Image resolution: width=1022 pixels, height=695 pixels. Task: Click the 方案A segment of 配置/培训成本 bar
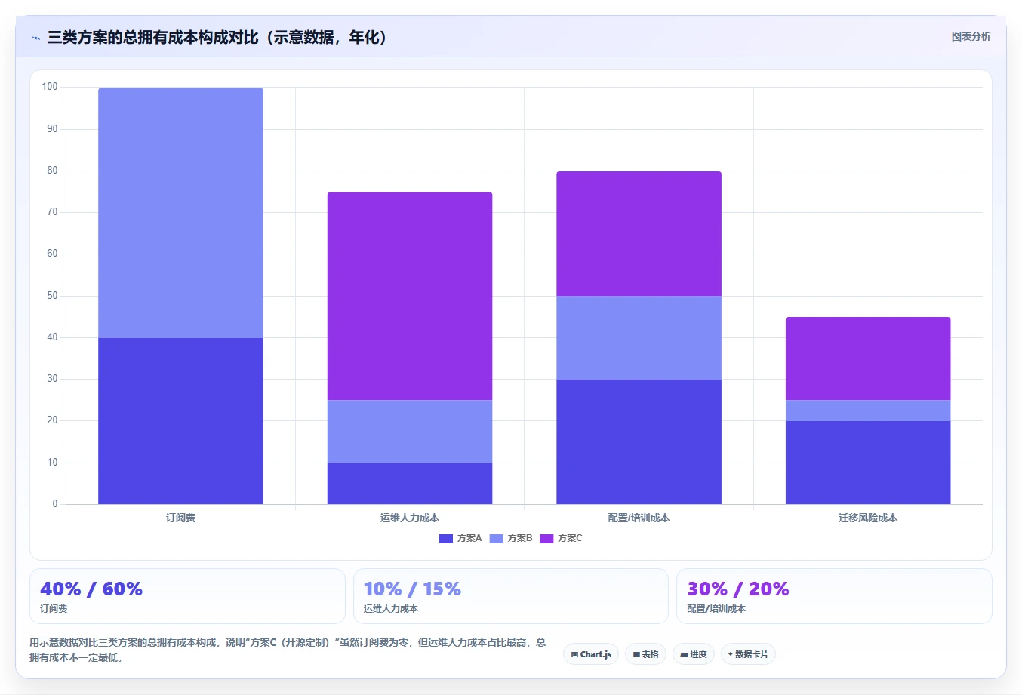coord(639,441)
